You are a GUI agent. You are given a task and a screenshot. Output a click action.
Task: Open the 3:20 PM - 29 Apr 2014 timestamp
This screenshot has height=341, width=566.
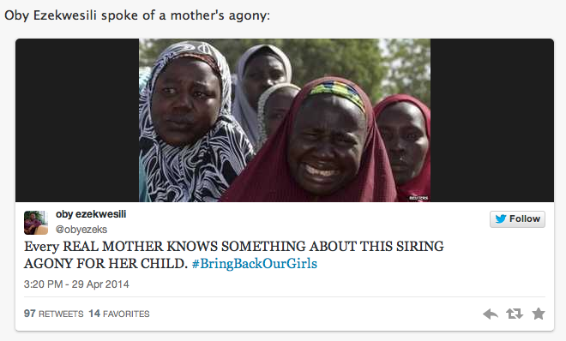click(76, 284)
